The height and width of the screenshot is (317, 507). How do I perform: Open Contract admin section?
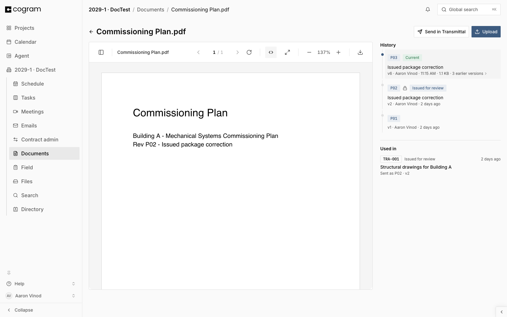[44, 139]
